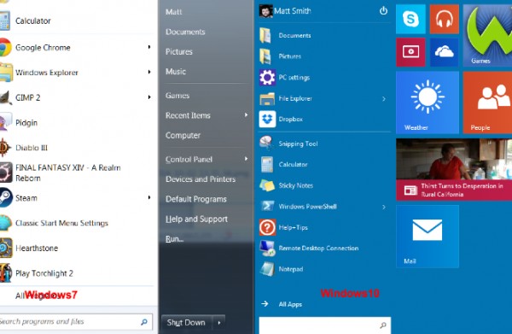Viewport: 512px width, 334px height.
Task: Click the Windows 10 search magnifier icon
Action: coord(382,325)
